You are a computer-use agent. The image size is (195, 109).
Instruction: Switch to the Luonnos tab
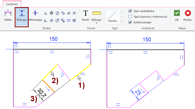pos(12,4)
